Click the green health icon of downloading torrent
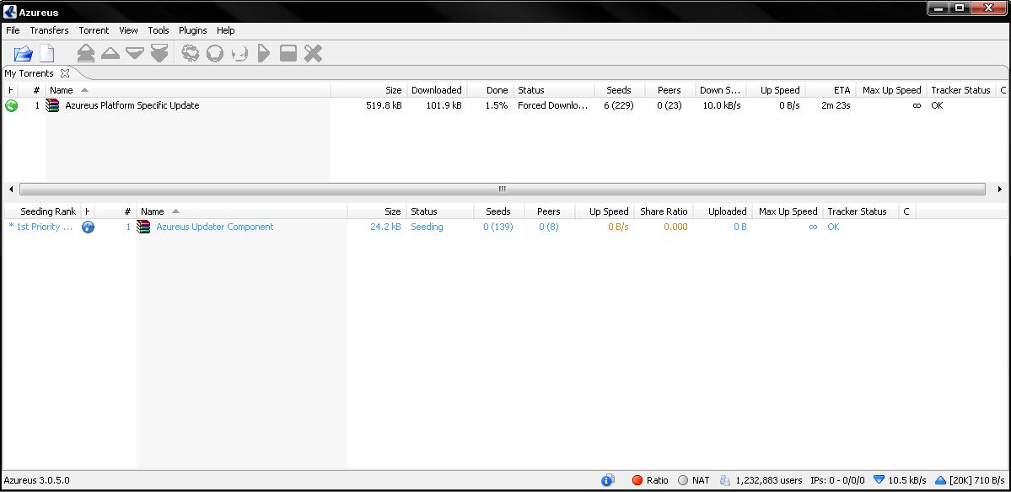Viewport: 1011px width, 492px height. pyautogui.click(x=11, y=106)
